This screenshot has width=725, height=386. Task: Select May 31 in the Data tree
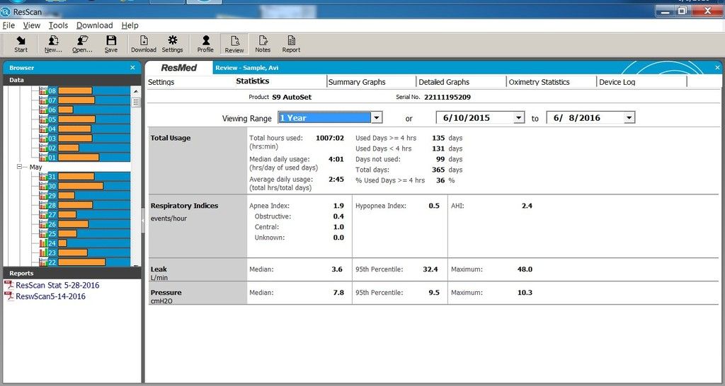tap(85, 176)
